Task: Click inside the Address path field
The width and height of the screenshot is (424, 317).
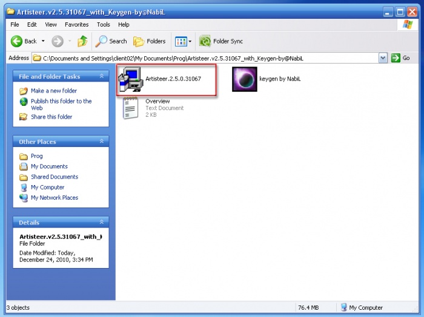Action: click(205, 58)
